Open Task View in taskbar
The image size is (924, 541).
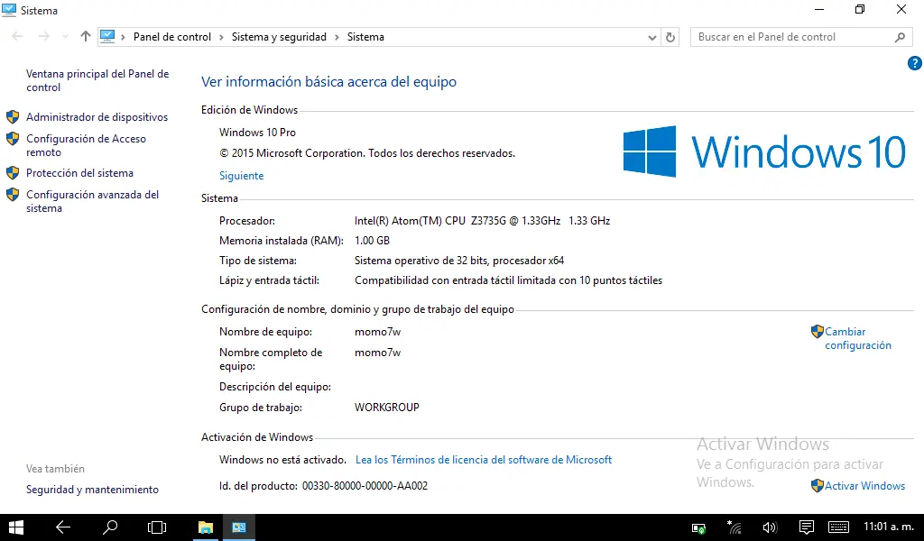157,527
